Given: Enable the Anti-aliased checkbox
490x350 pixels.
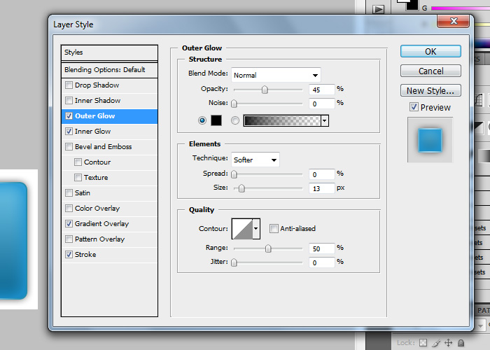Looking at the screenshot, I should click(274, 228).
